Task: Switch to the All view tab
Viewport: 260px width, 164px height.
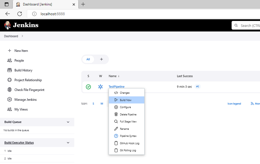Action: click(x=88, y=59)
